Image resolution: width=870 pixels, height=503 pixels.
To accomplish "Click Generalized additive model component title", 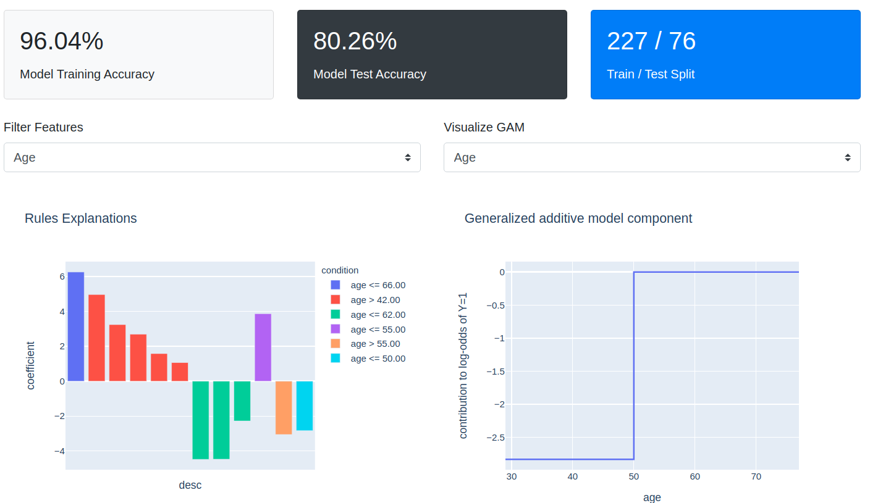I will pos(578,218).
